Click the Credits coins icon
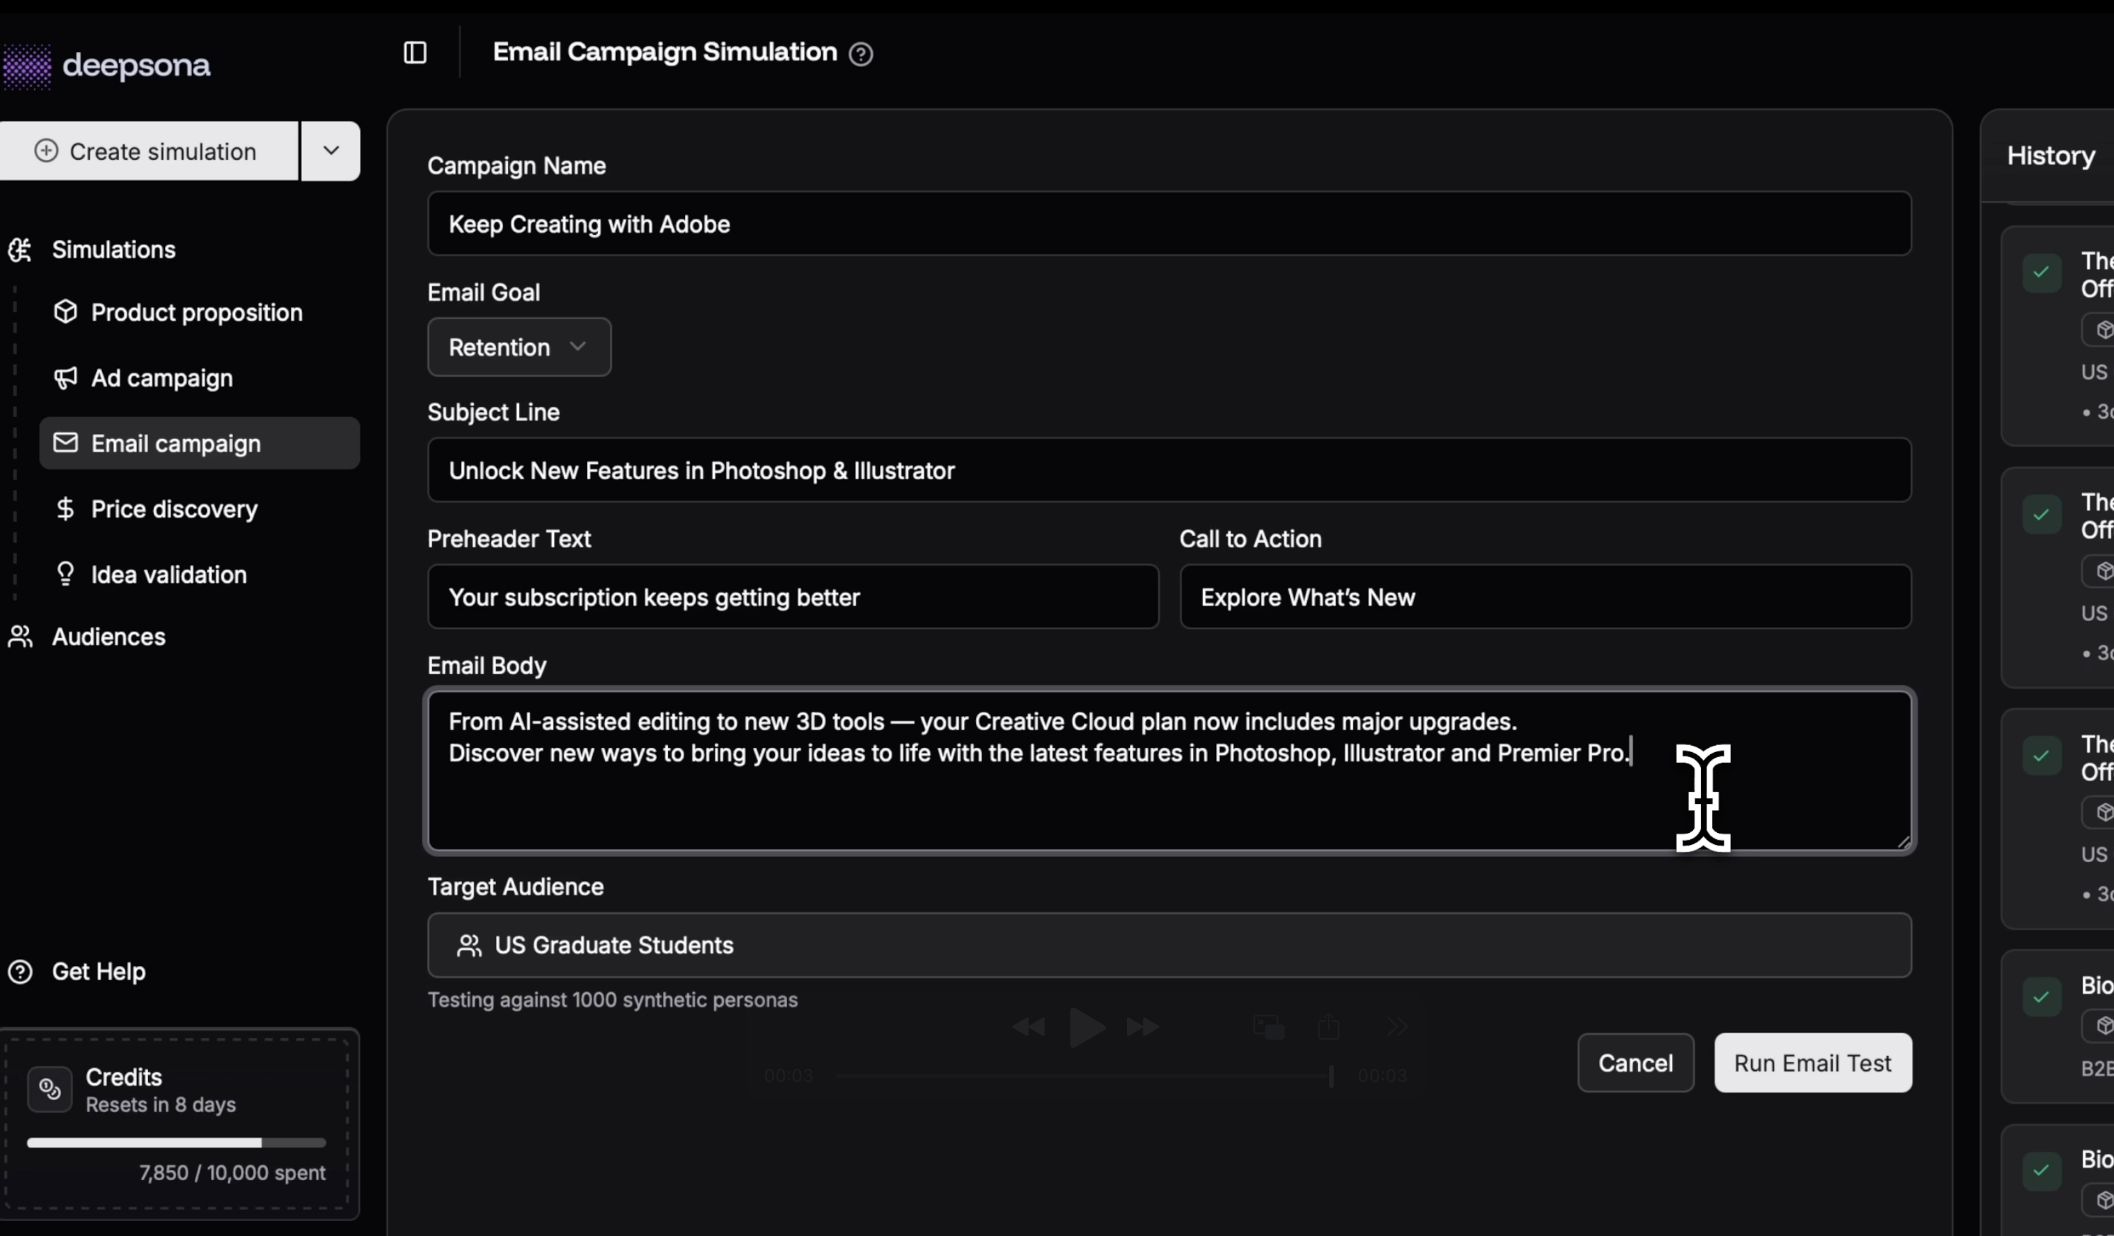The image size is (2114, 1236). [50, 1089]
